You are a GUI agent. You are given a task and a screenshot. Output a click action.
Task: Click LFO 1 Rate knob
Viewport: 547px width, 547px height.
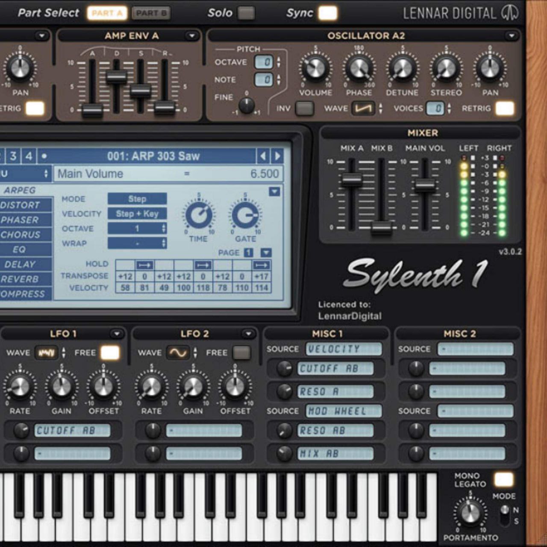tap(20, 387)
